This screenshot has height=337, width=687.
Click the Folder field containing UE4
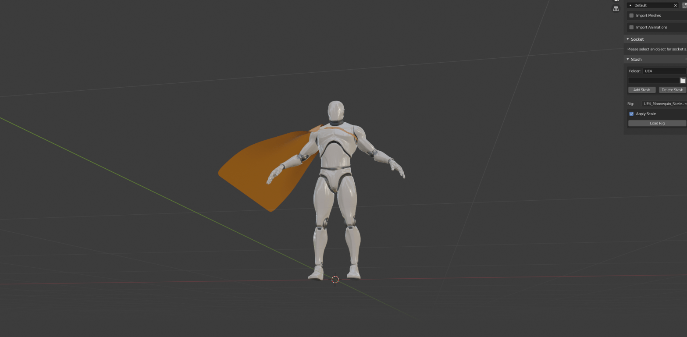pos(664,71)
